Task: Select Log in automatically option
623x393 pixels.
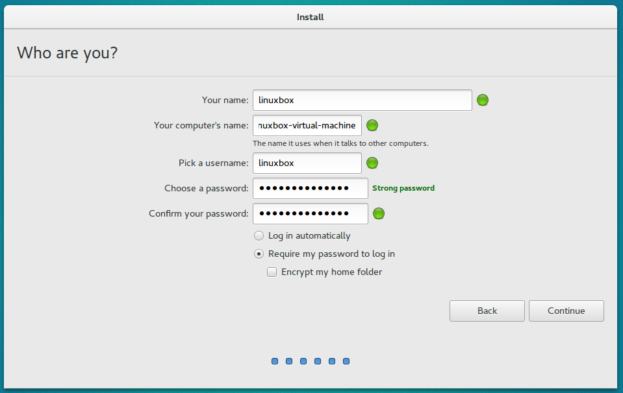Action: [259, 236]
